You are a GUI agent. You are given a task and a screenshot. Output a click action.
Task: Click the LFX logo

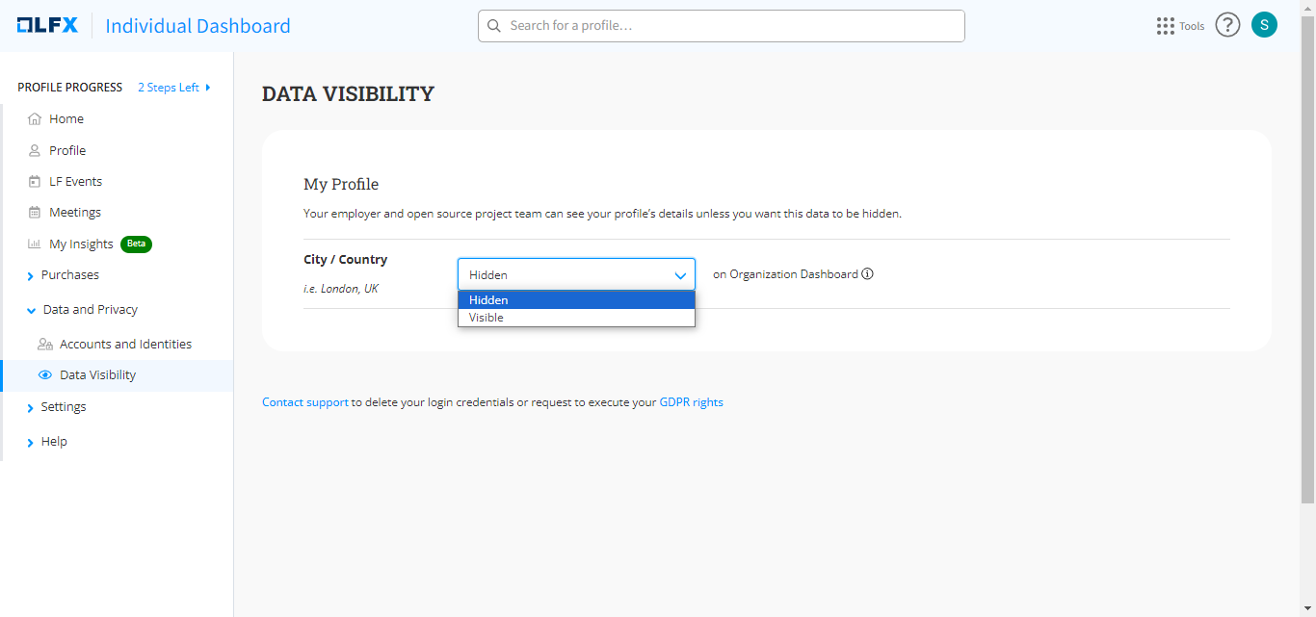click(47, 26)
